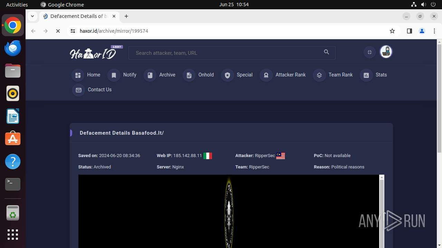Screen dimensions: 442x248
Task: Click the Contact Us envelope icon
Action: pyautogui.click(x=78, y=90)
